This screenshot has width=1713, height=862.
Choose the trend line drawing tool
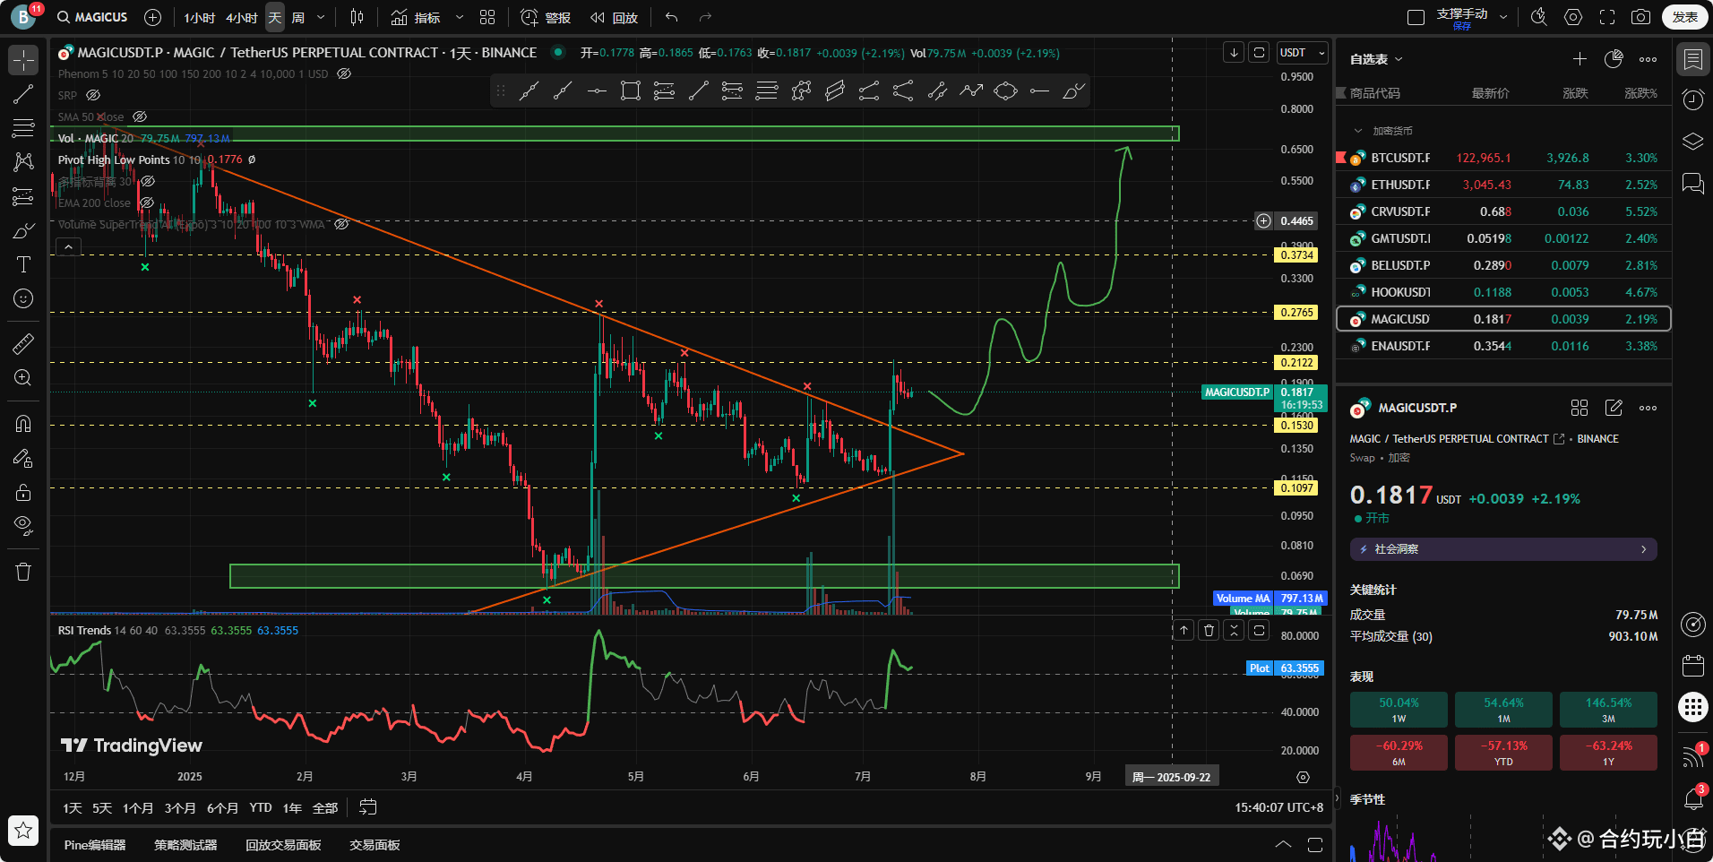[x=23, y=94]
